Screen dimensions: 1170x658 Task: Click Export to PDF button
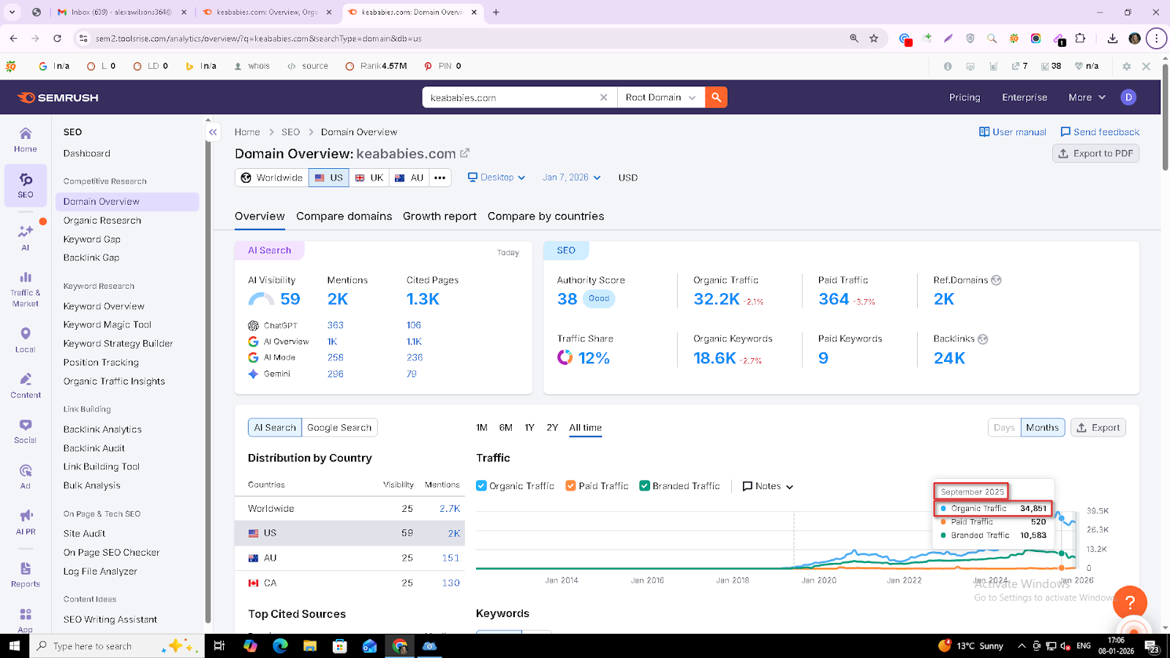[x=1095, y=154]
